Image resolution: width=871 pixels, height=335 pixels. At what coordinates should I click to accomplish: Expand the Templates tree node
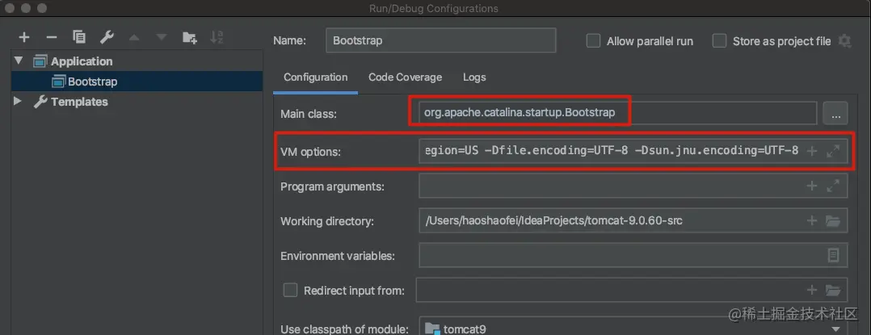coord(19,102)
